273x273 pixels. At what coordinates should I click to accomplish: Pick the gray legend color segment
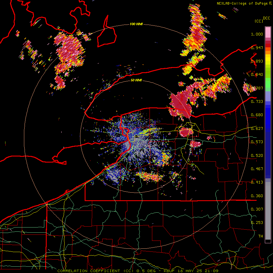(268, 211)
